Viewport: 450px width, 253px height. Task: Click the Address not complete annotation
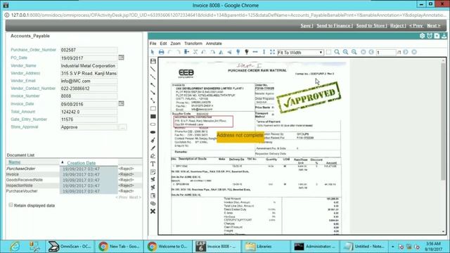[240, 136]
